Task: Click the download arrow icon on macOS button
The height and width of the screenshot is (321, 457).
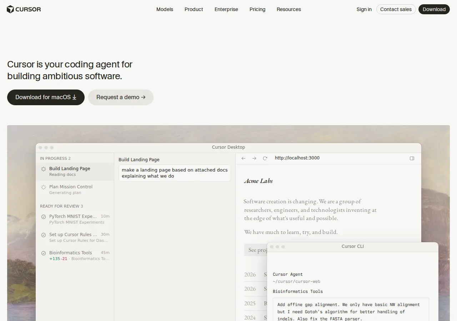Action: click(74, 97)
